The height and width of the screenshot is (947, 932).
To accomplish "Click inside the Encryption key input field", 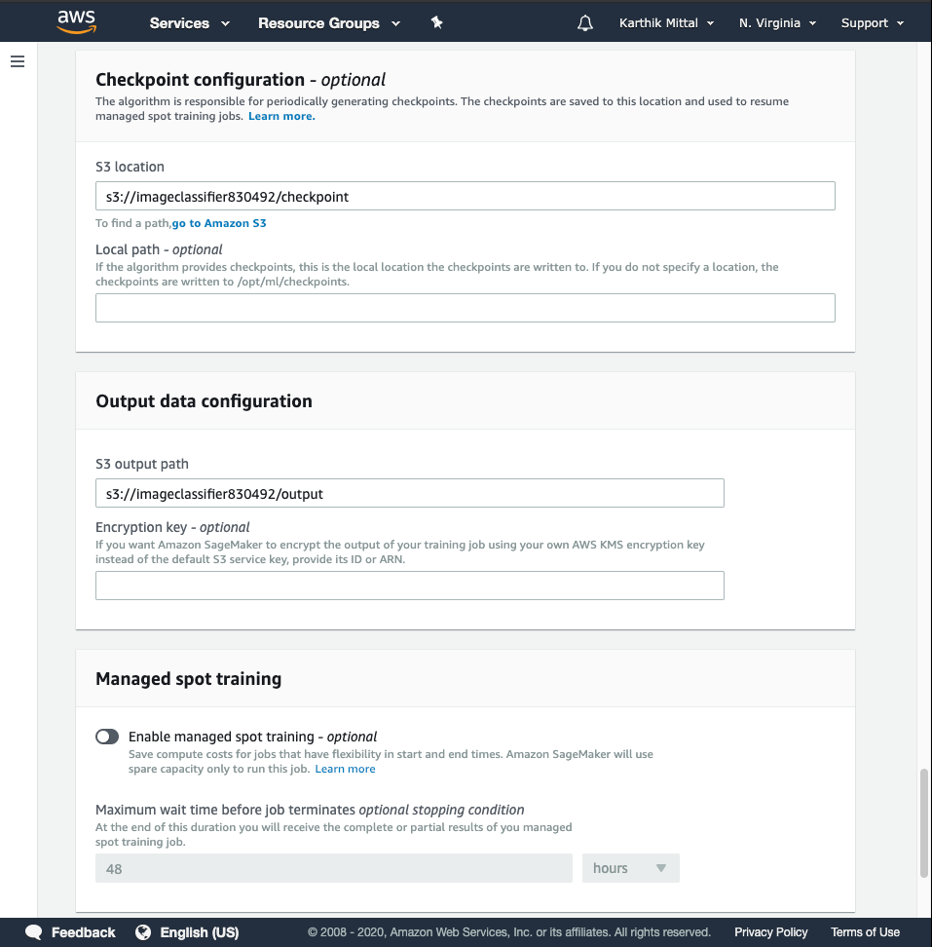I will 409,585.
